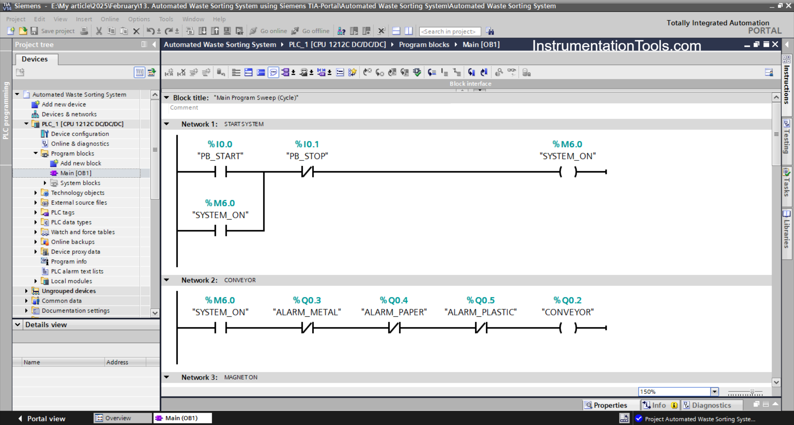Toggle tag information display button
The height and width of the screenshot is (425, 794).
(304, 72)
